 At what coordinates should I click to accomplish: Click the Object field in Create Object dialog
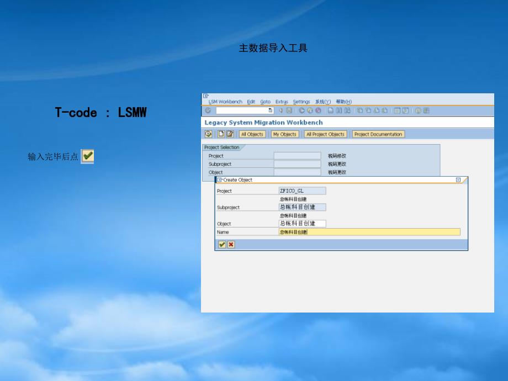pyautogui.click(x=302, y=223)
